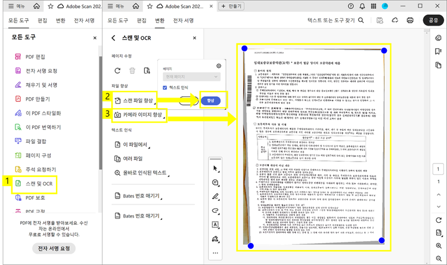
Task: Open bookmarks panel icon in right rail
Action: (x=438, y=51)
